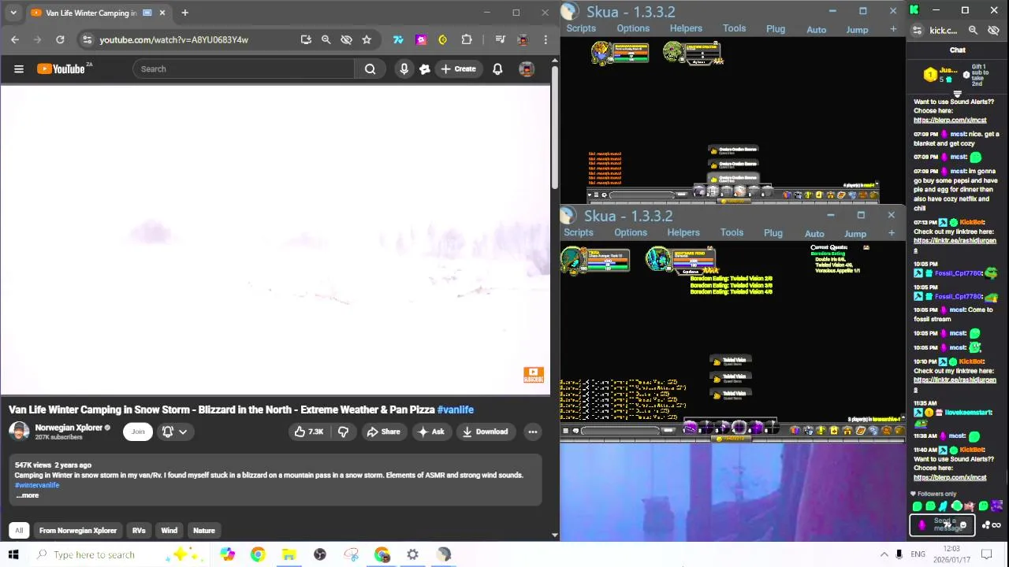The height and width of the screenshot is (567, 1009).
Task: Collapse the Kick chat leaderboard arrow
Action: pos(957,94)
